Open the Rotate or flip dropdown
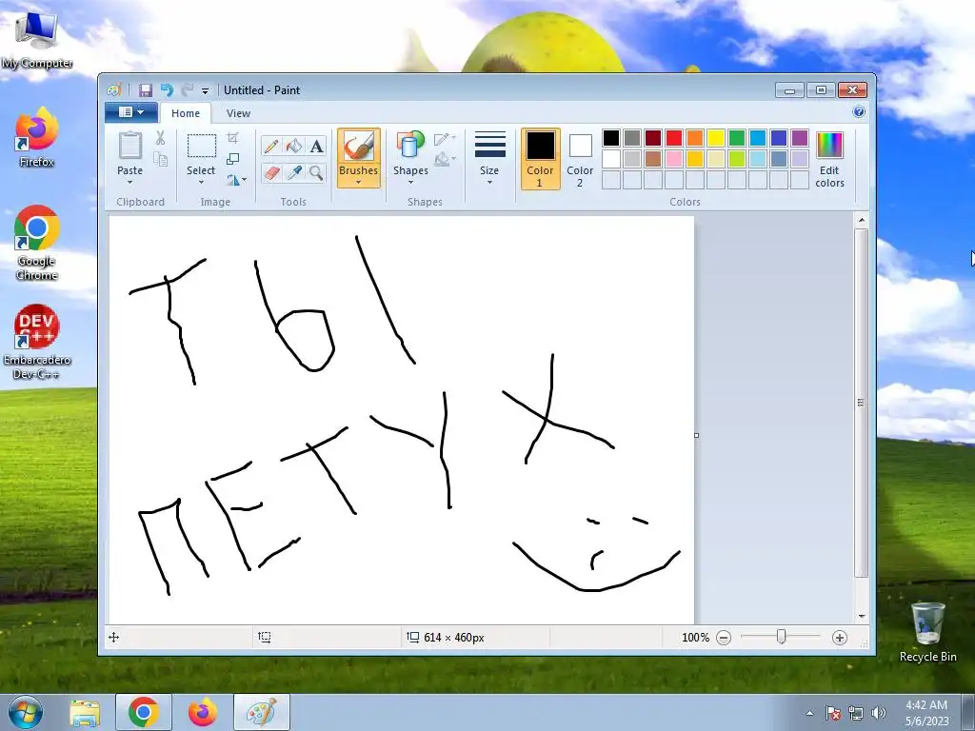Viewport: 975px width, 731px height. 236,180
